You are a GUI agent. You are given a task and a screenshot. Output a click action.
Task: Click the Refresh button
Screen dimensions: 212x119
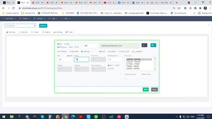point(43,26)
